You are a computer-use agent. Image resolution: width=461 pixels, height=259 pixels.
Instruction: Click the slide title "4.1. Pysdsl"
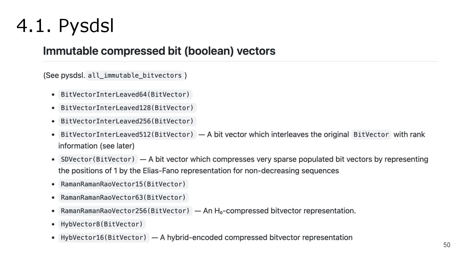65,26
